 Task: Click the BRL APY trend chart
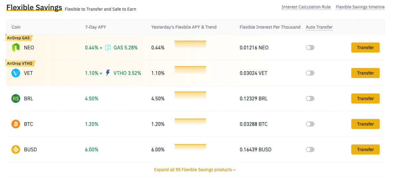(190, 96)
